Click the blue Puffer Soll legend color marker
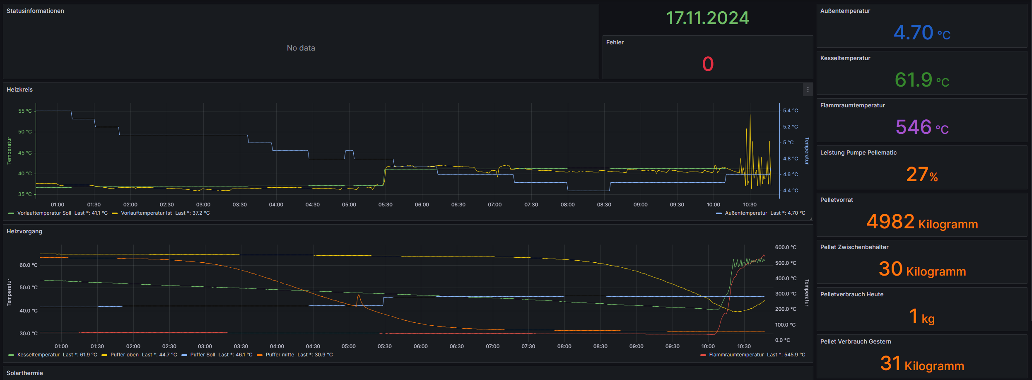Screen dimensions: 1032x380 [x=184, y=355]
